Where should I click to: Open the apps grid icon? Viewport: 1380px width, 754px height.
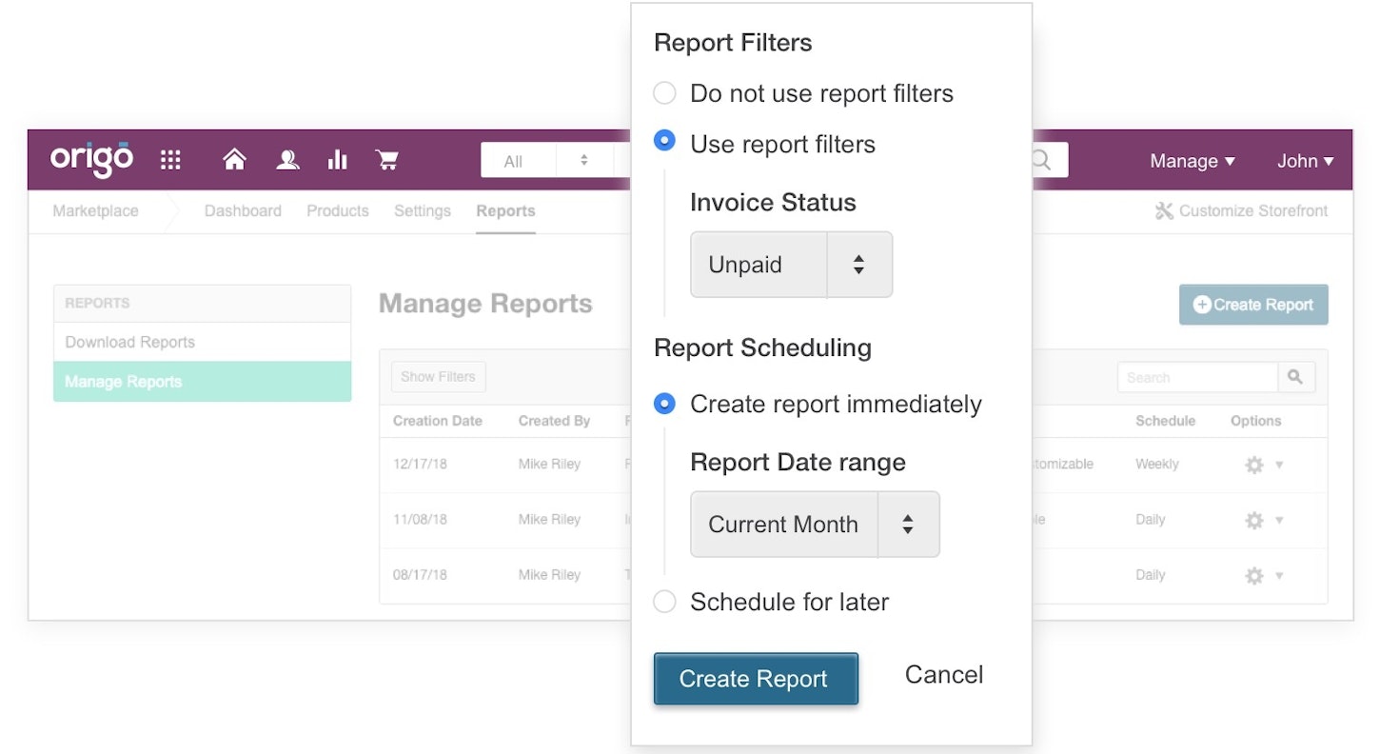point(170,160)
